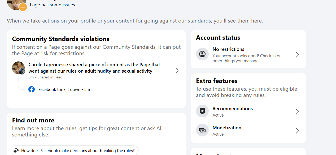Expand the No restrictions chevron arrow
Viewport: 336px width, 155px height.
(x=297, y=55)
